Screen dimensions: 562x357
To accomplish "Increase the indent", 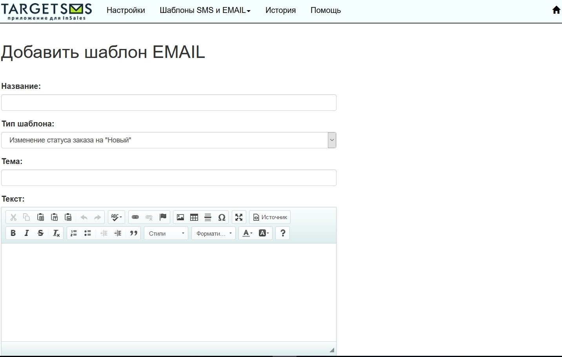I will pos(118,233).
